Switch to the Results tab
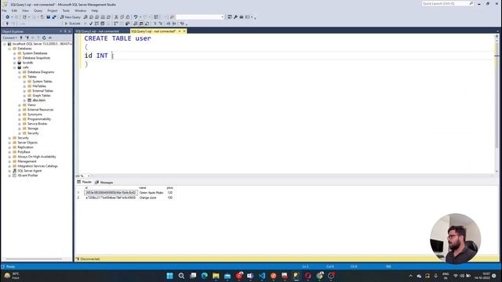This screenshot has height=282, width=502. [x=85, y=182]
